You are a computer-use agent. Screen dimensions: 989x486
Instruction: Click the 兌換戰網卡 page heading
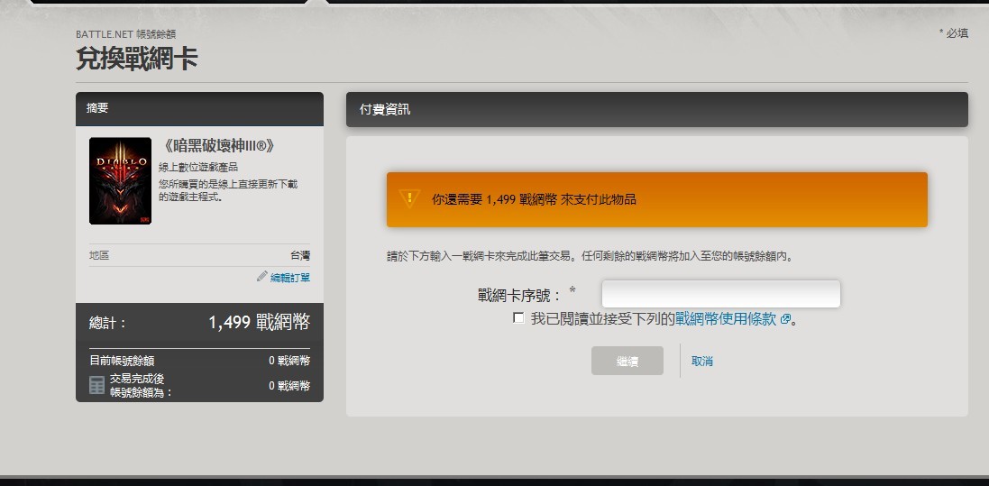pyautogui.click(x=137, y=58)
